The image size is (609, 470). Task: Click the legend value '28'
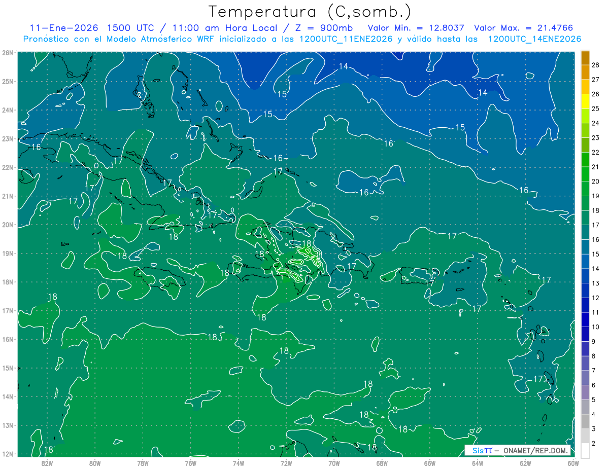coord(595,64)
